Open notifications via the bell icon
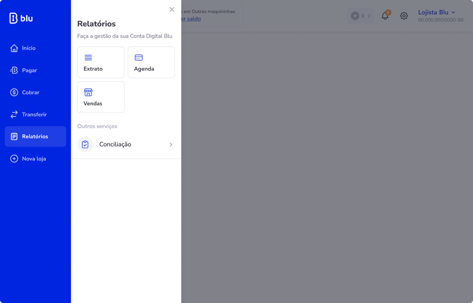This screenshot has height=303, width=473. click(x=385, y=15)
